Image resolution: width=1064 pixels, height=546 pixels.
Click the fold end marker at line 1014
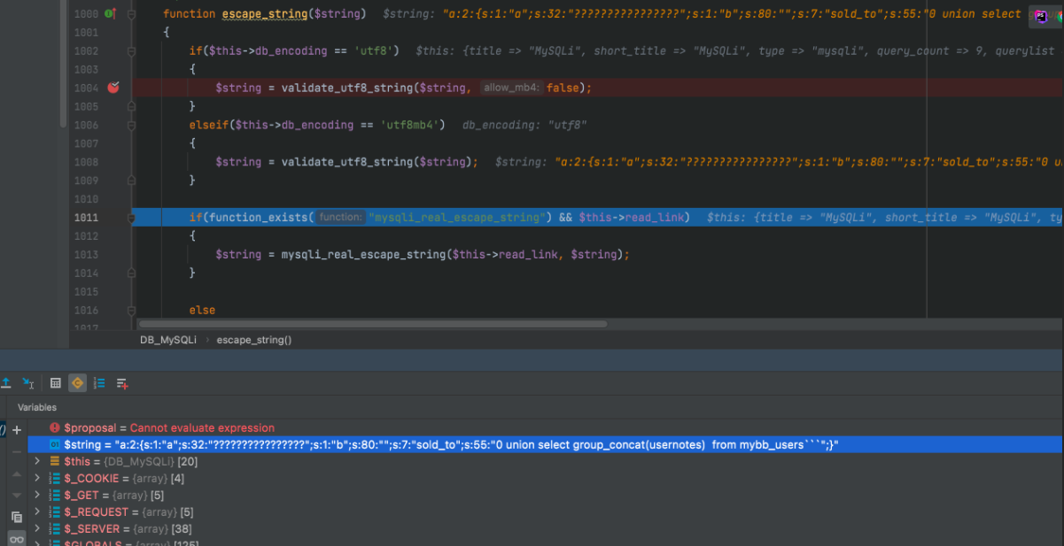coord(131,273)
